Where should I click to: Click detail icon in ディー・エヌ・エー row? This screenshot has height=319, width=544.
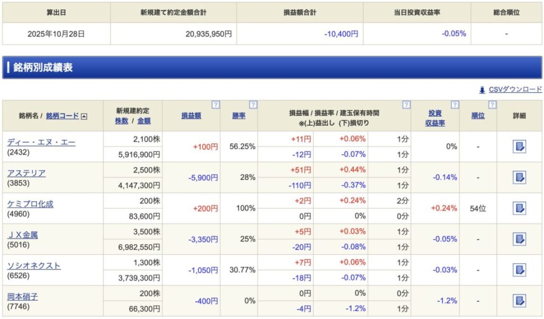(x=519, y=146)
